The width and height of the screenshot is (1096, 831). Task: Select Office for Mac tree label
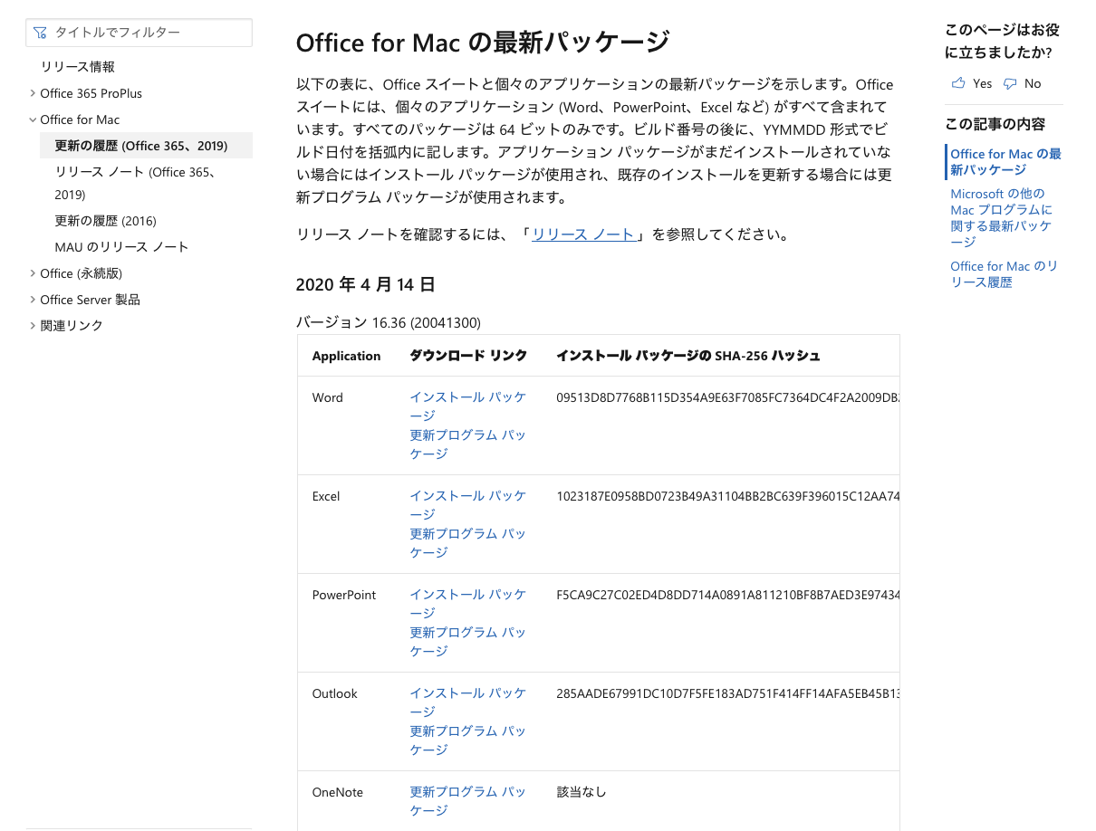point(80,119)
